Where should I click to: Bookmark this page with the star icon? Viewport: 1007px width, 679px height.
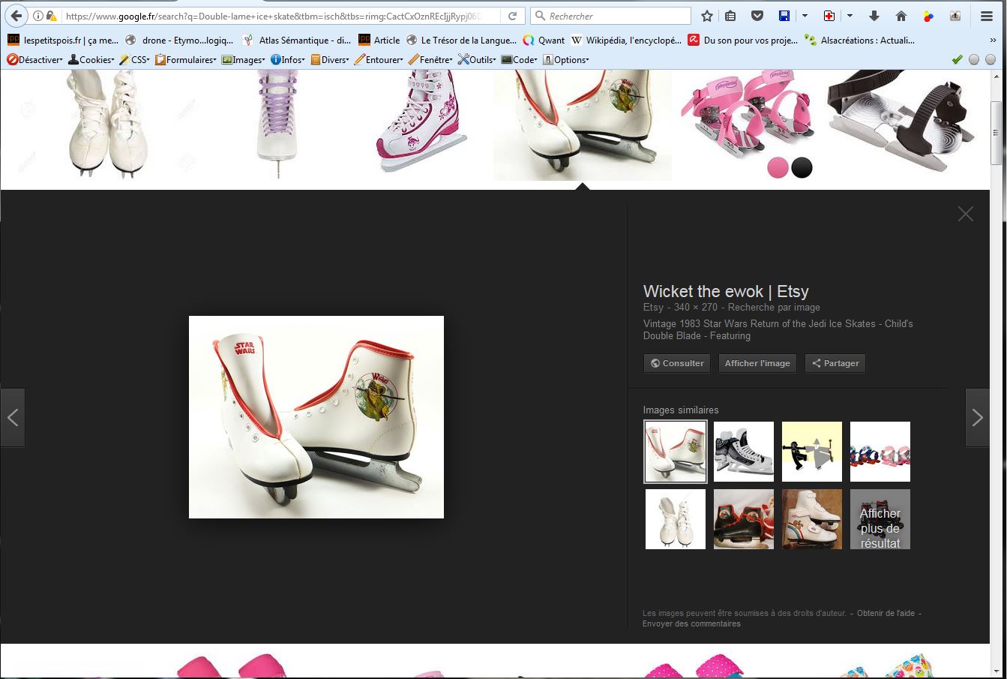pyautogui.click(x=707, y=16)
